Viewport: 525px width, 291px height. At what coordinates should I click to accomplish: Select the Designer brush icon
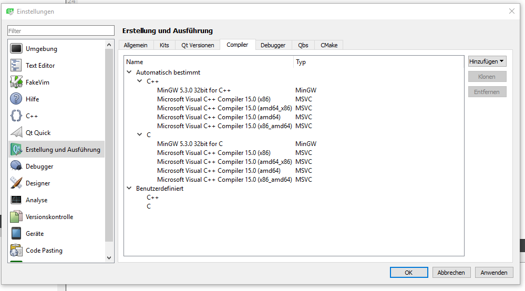tap(16, 183)
